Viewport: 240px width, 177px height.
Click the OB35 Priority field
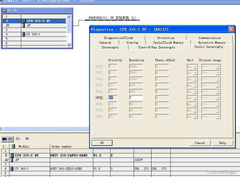(x=113, y=98)
